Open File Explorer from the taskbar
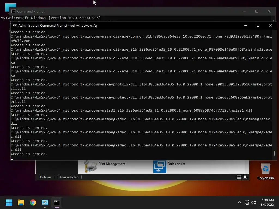This screenshot has width=279, height=209. 21,202
